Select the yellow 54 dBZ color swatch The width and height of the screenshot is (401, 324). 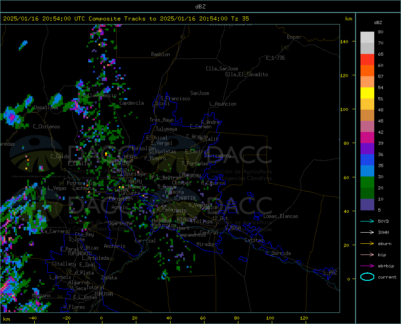[x=367, y=93]
